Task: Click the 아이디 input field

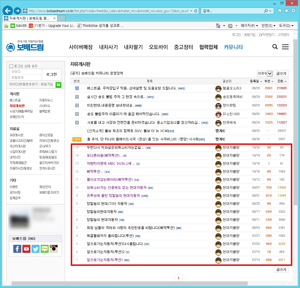Action: (26, 72)
